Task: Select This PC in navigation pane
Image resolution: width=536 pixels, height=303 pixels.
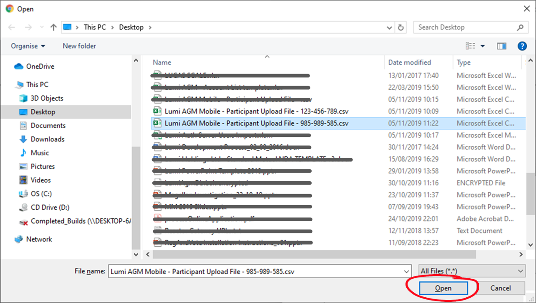Action: coord(37,84)
